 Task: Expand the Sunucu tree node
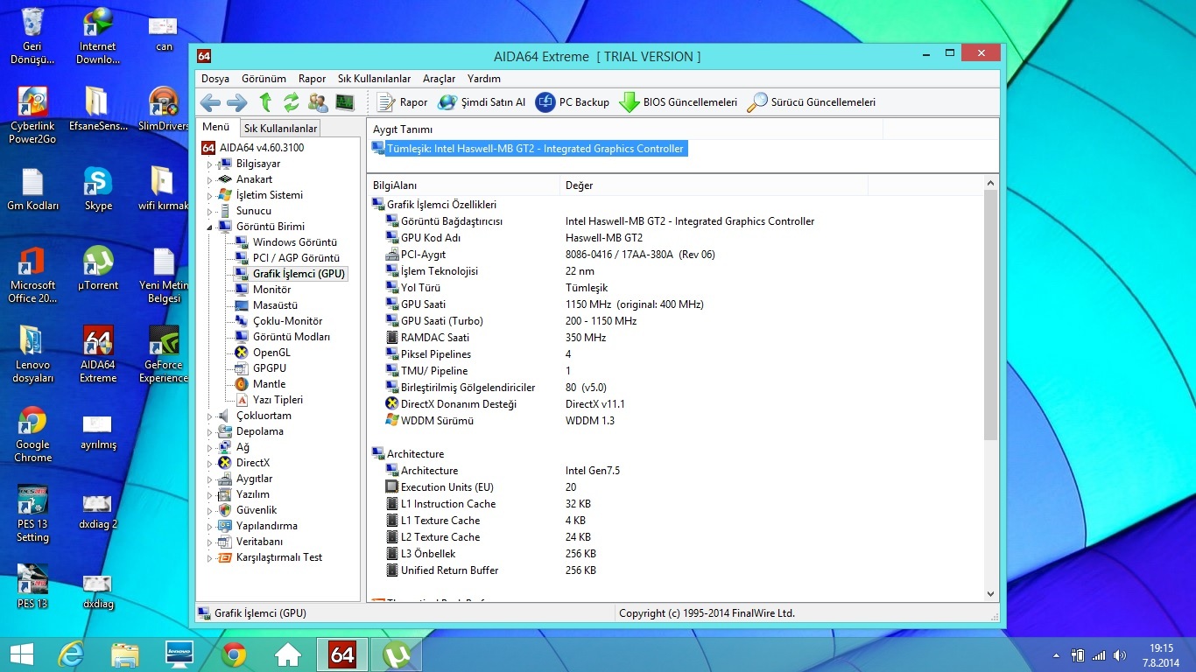pyautogui.click(x=209, y=211)
